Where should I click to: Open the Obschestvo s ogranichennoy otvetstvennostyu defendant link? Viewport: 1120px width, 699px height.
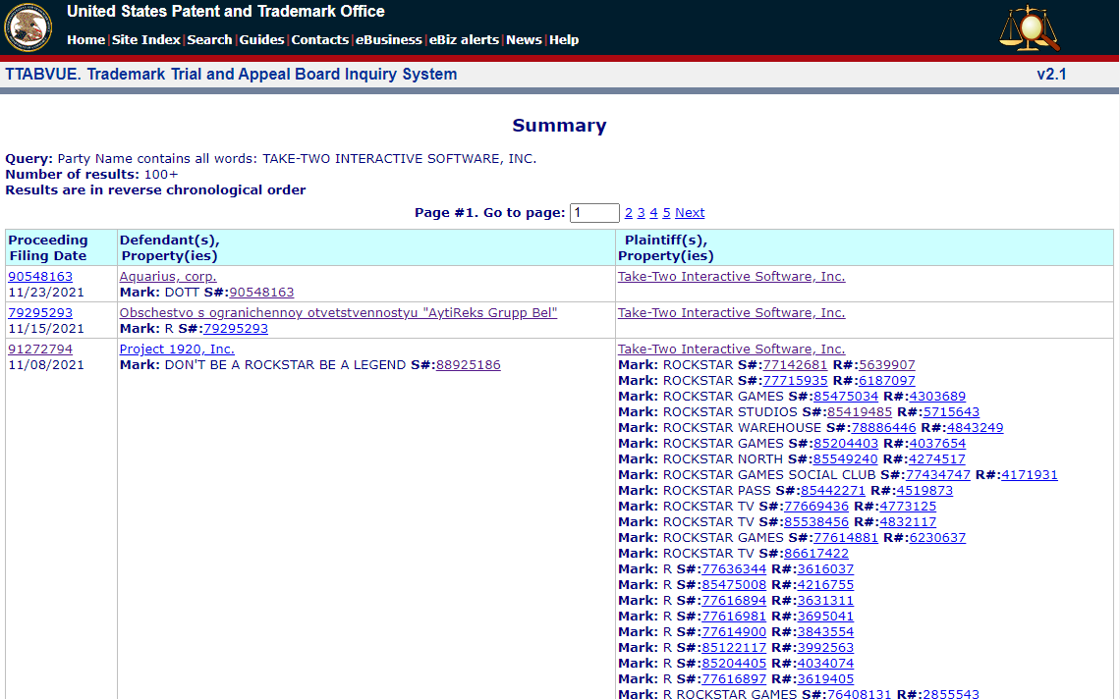(x=338, y=313)
